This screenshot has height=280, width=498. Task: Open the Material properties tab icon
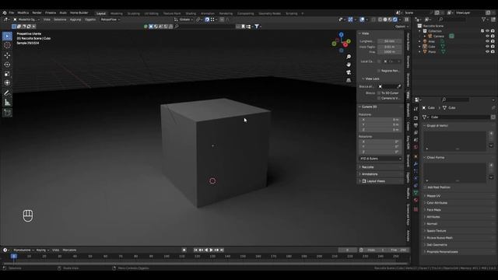pos(416,200)
